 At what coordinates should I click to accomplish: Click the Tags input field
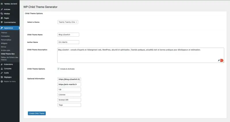[x=69, y=105]
